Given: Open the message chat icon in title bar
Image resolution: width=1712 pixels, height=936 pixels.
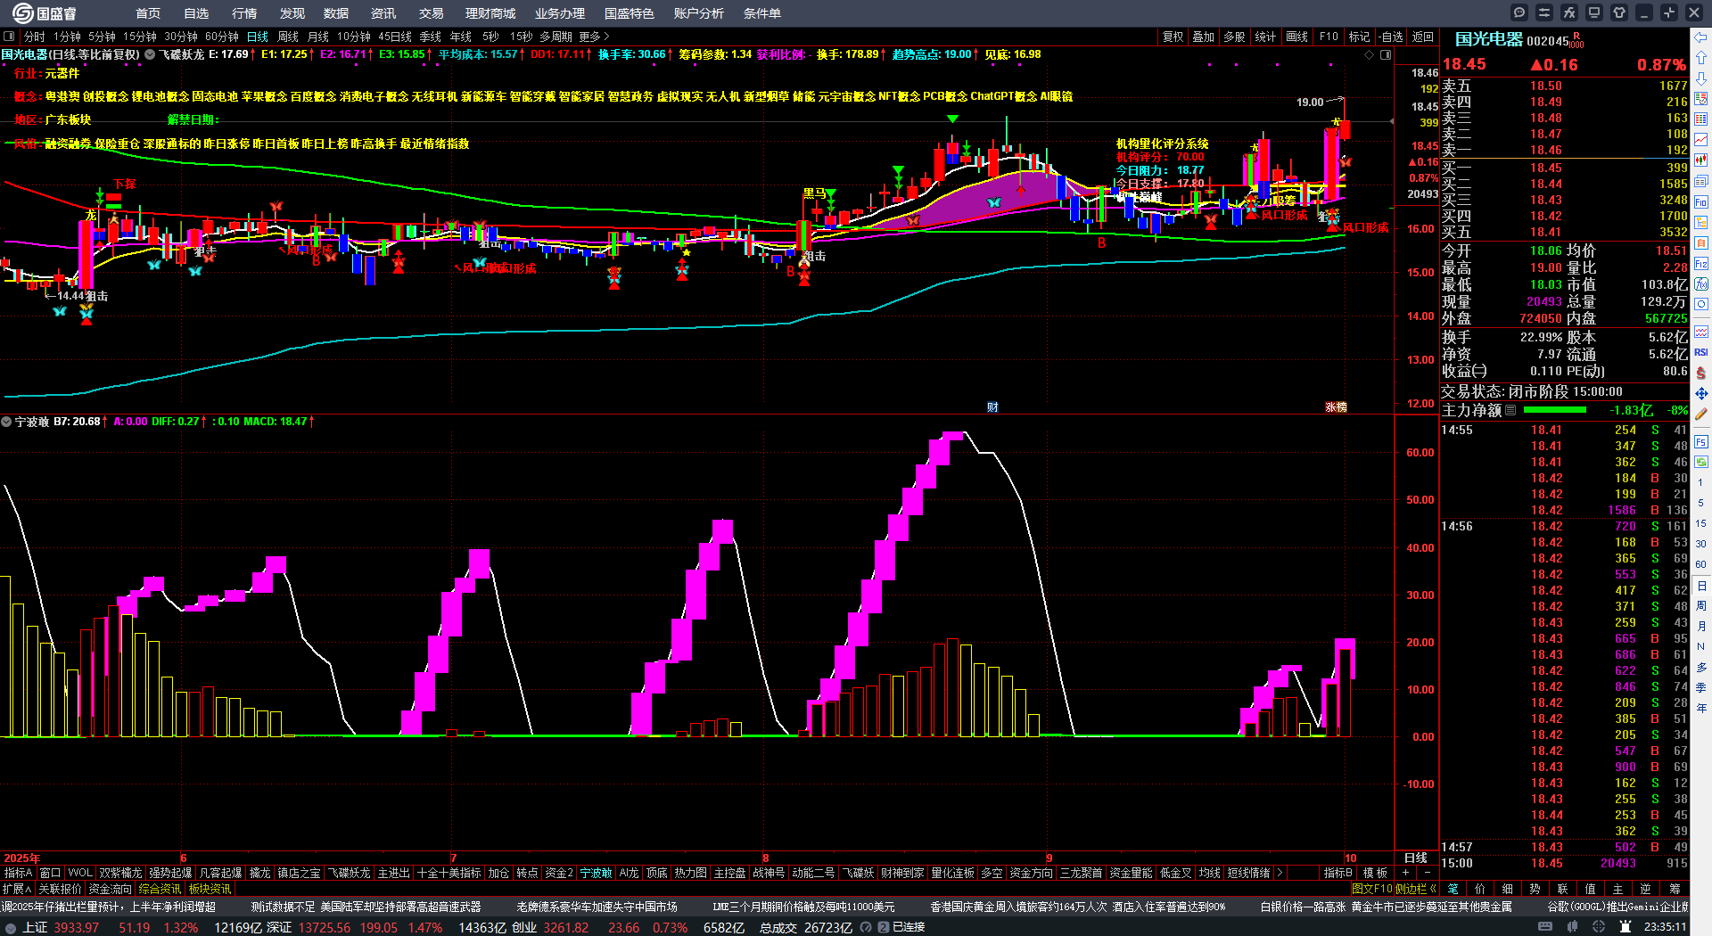Looking at the screenshot, I should [x=1519, y=12].
